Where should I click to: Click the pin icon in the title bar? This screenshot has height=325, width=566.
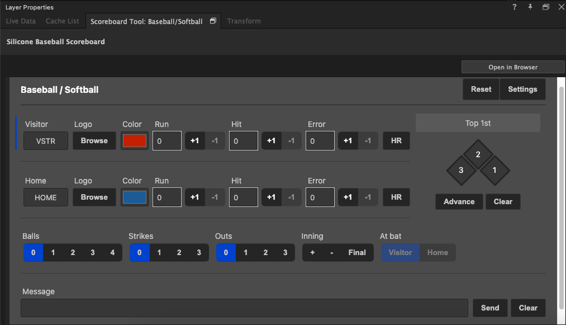530,7
